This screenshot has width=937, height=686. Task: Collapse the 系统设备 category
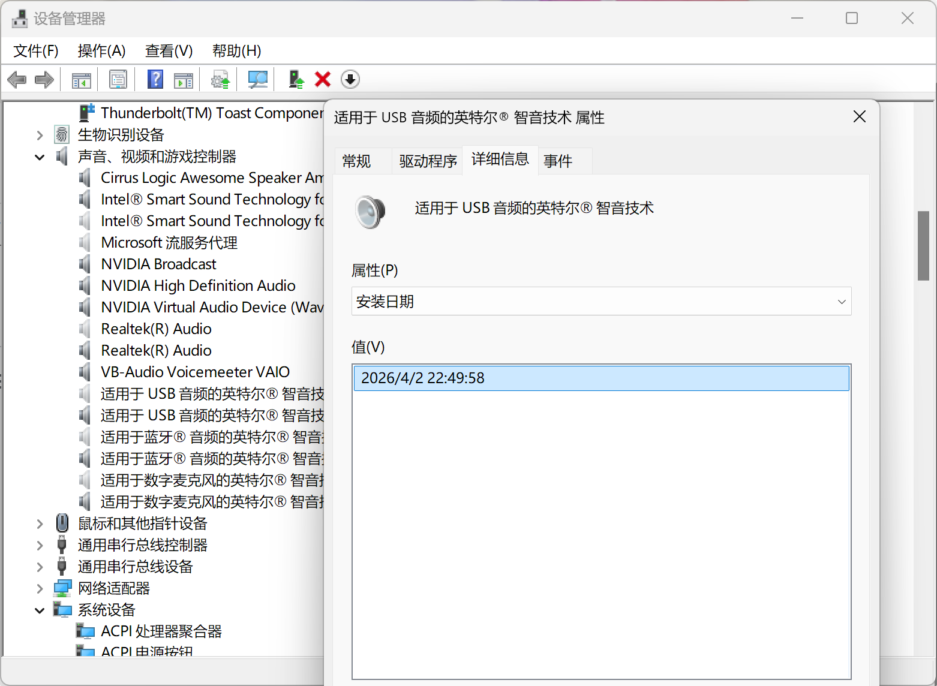click(40, 610)
